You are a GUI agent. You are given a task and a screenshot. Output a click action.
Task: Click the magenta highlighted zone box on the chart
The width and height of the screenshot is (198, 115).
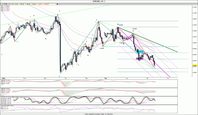point(140,59)
